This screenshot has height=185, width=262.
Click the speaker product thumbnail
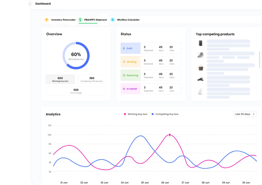[200, 43]
